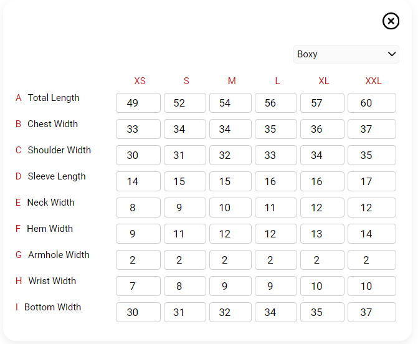Focus the S Sleeve Length field

(185, 181)
